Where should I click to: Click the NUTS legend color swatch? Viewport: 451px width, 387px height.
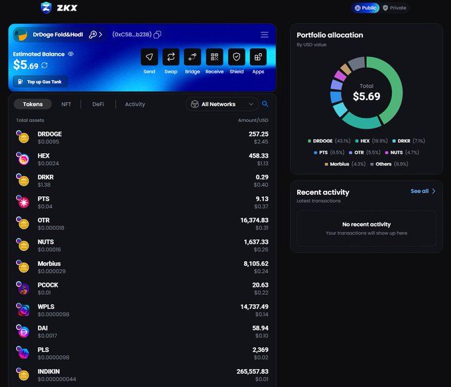click(387, 152)
